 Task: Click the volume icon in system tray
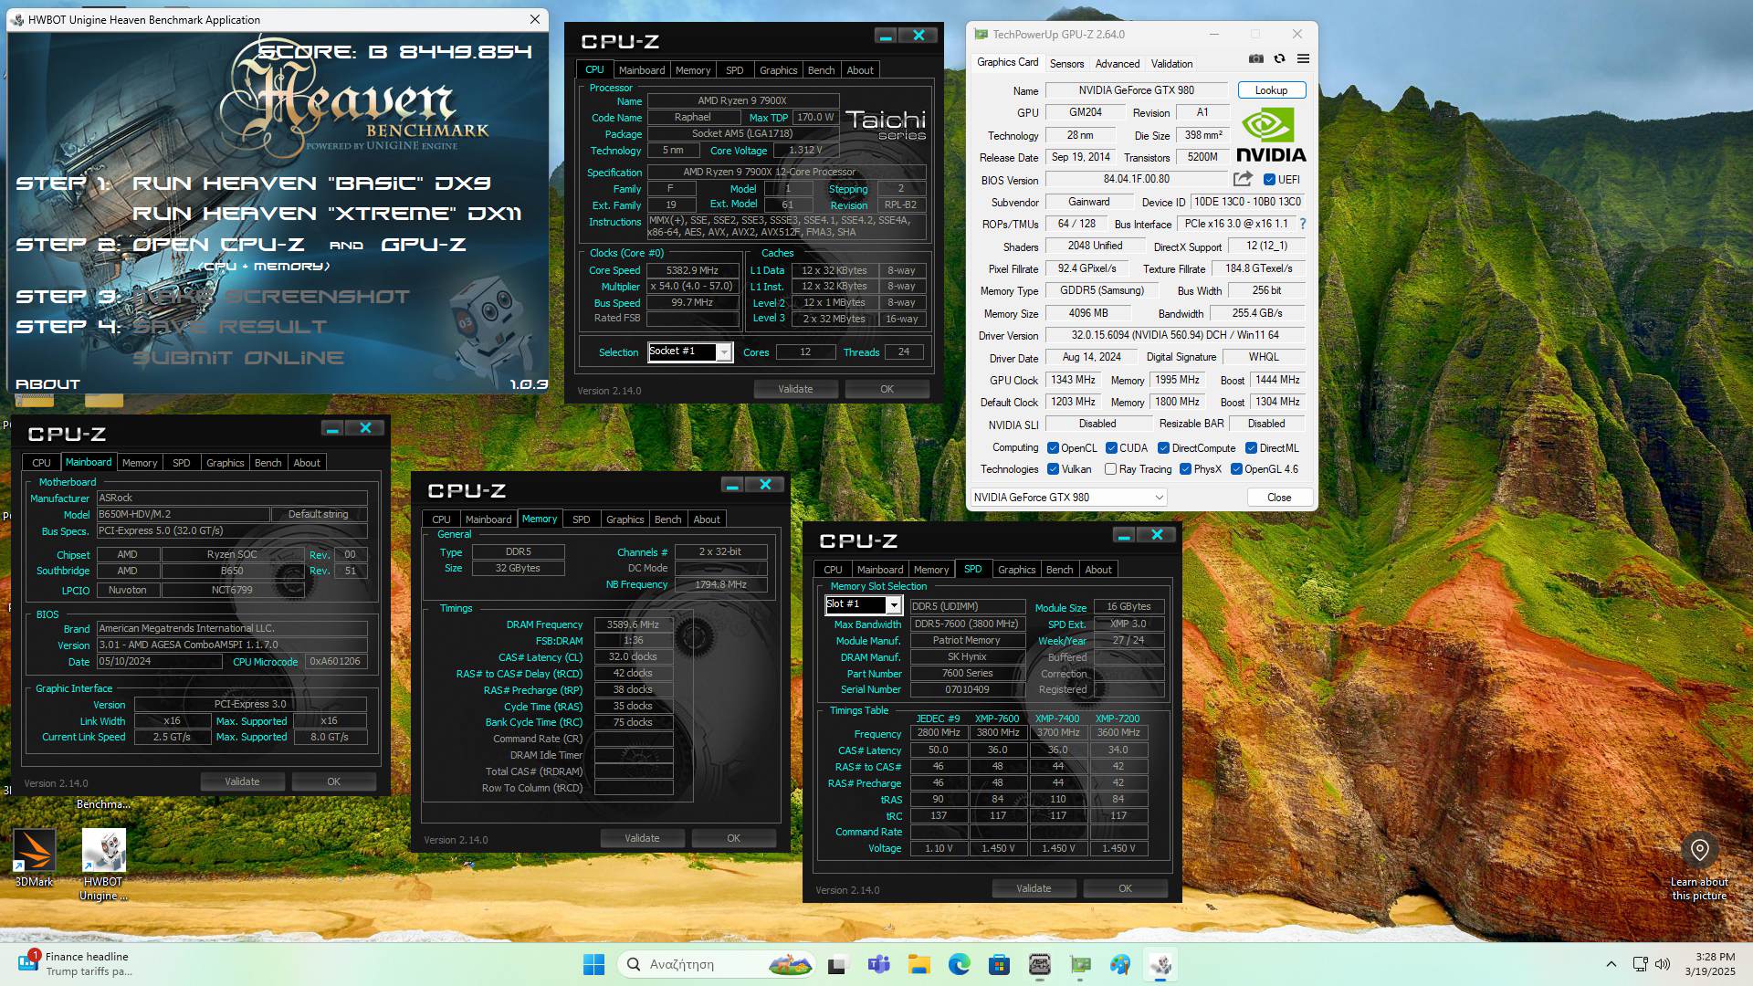tap(1663, 964)
